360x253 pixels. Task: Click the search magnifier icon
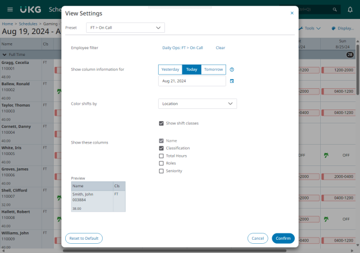click(x=335, y=9)
